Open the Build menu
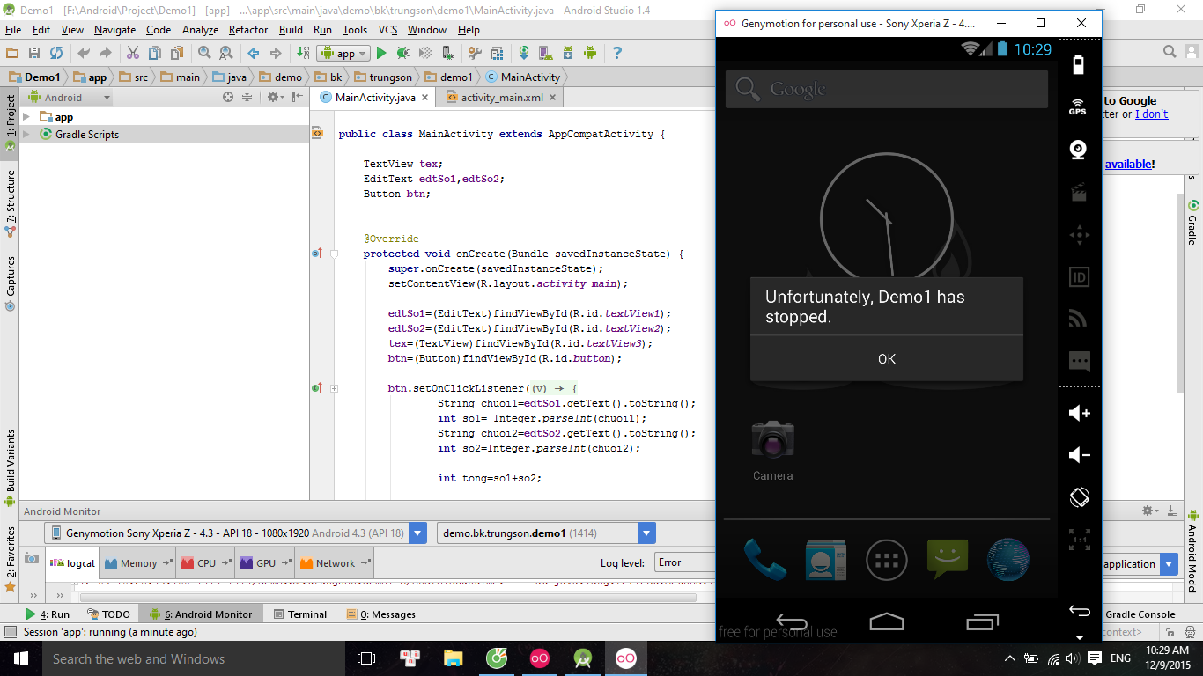The height and width of the screenshot is (676, 1203). [291, 29]
